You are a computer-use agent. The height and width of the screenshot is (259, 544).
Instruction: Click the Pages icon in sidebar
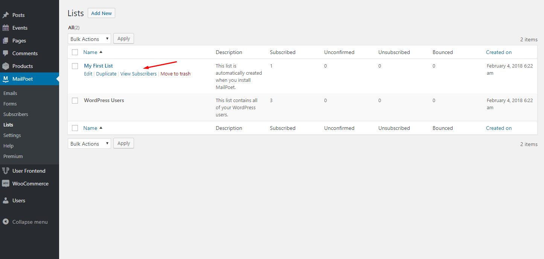(x=6, y=41)
